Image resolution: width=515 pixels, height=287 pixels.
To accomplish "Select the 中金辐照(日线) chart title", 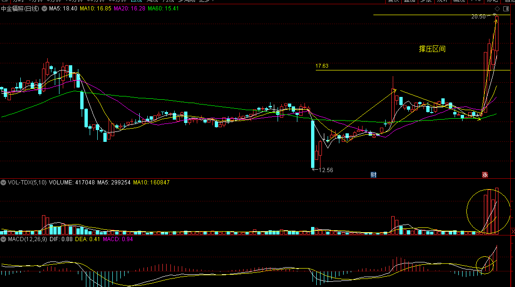I will [x=20, y=9].
